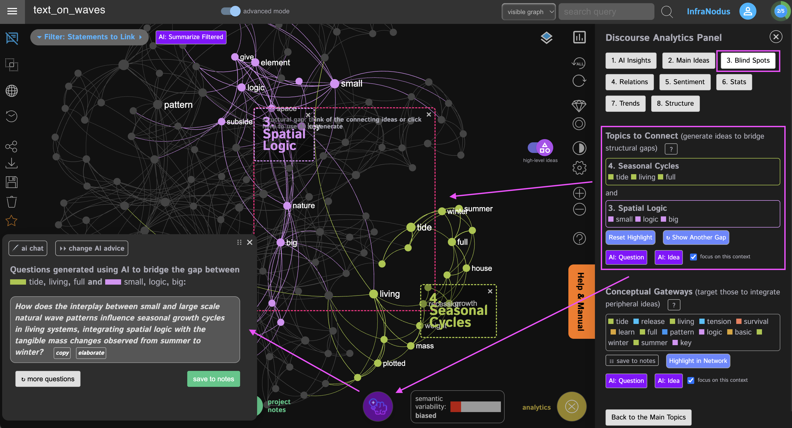Open the hamburger main menu
The image size is (792, 428).
(x=12, y=11)
